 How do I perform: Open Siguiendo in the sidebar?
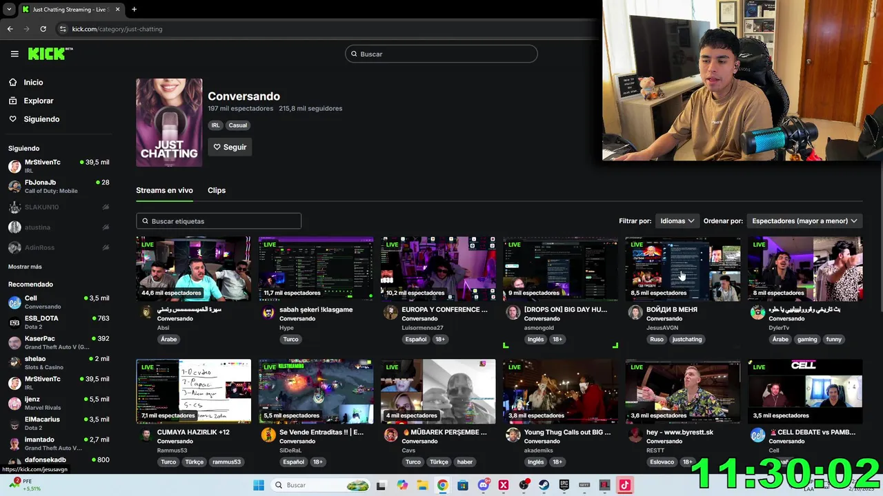(41, 119)
